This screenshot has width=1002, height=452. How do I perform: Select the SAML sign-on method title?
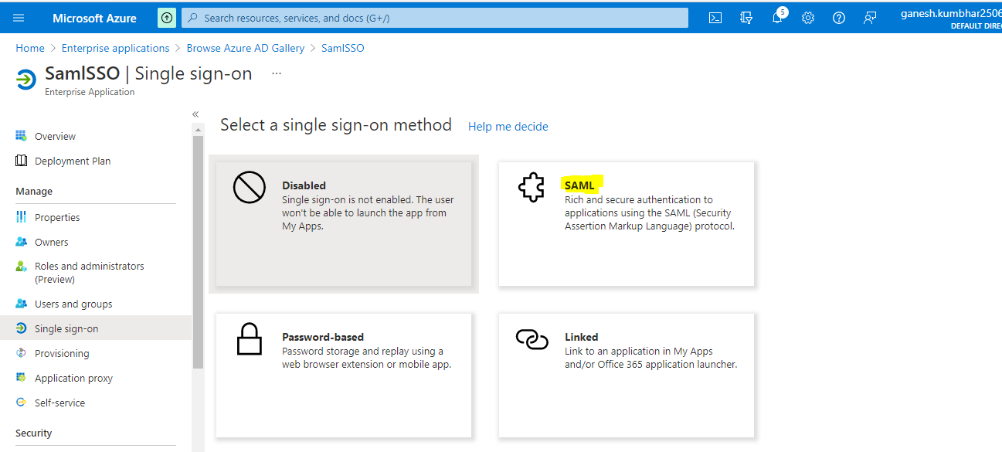(x=579, y=185)
